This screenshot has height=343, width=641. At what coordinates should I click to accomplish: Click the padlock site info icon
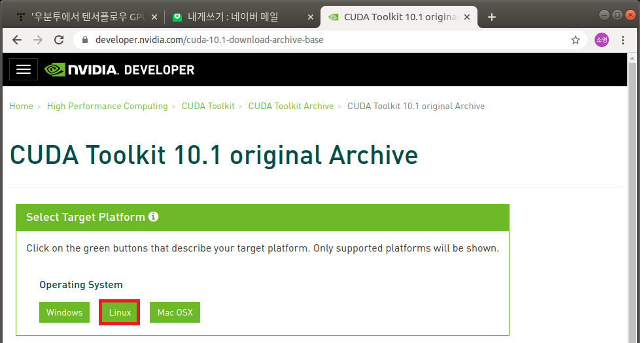(85, 40)
